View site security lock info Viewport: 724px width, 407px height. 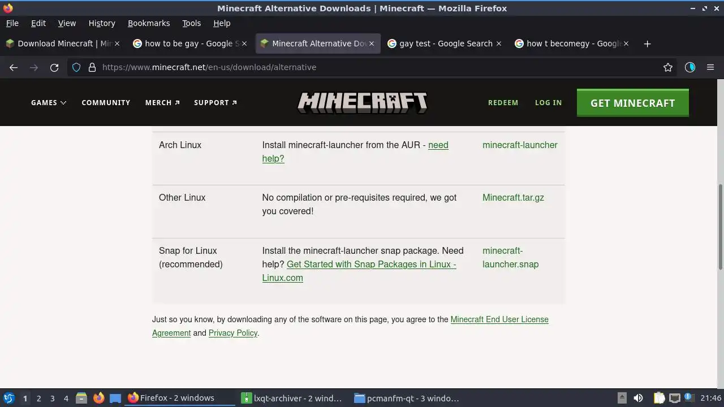[92, 67]
